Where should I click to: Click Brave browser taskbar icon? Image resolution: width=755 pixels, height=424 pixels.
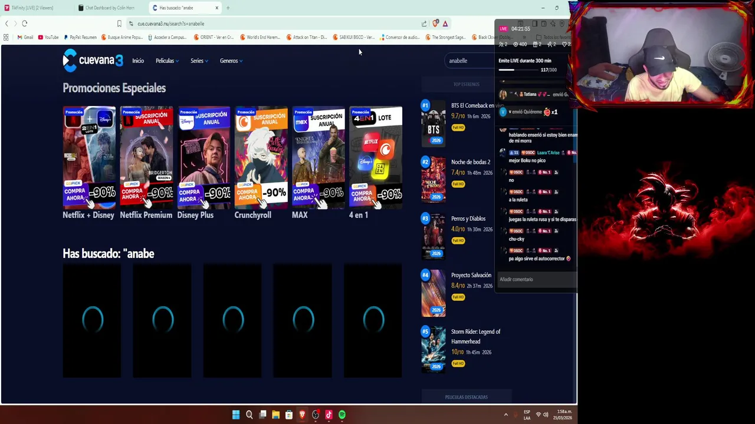302,415
